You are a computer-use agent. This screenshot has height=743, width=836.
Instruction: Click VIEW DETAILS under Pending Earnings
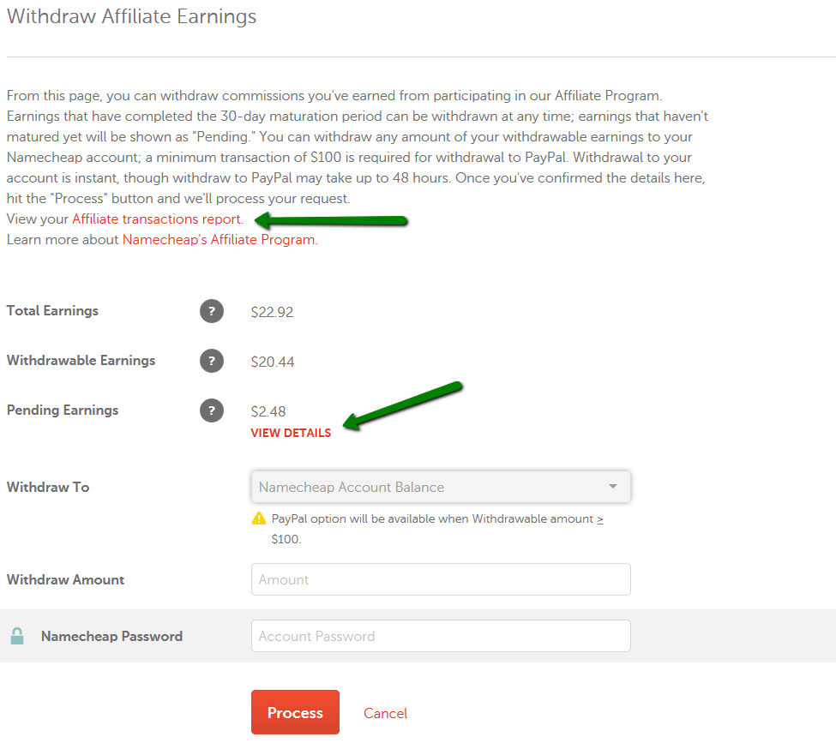click(x=291, y=433)
